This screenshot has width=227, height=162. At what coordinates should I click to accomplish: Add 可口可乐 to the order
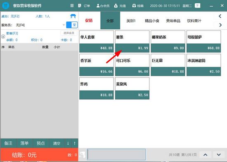tap(132, 65)
